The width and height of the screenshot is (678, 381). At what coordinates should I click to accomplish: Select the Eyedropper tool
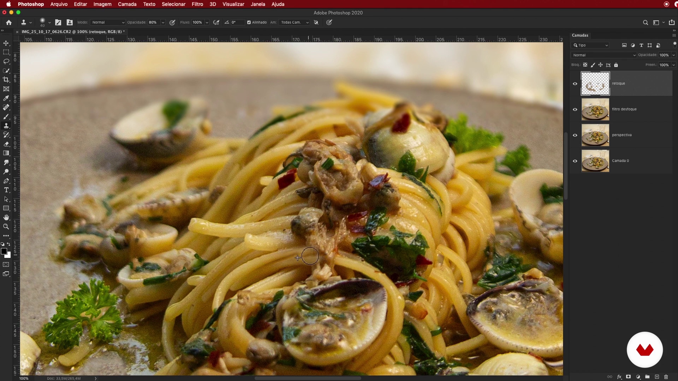[6, 98]
